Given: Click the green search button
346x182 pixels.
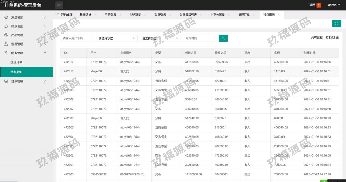Looking at the screenshot, I should click(223, 38).
